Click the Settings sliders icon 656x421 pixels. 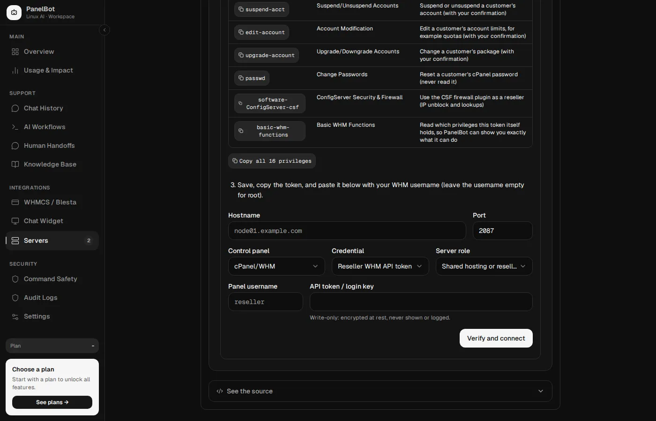[15, 316]
